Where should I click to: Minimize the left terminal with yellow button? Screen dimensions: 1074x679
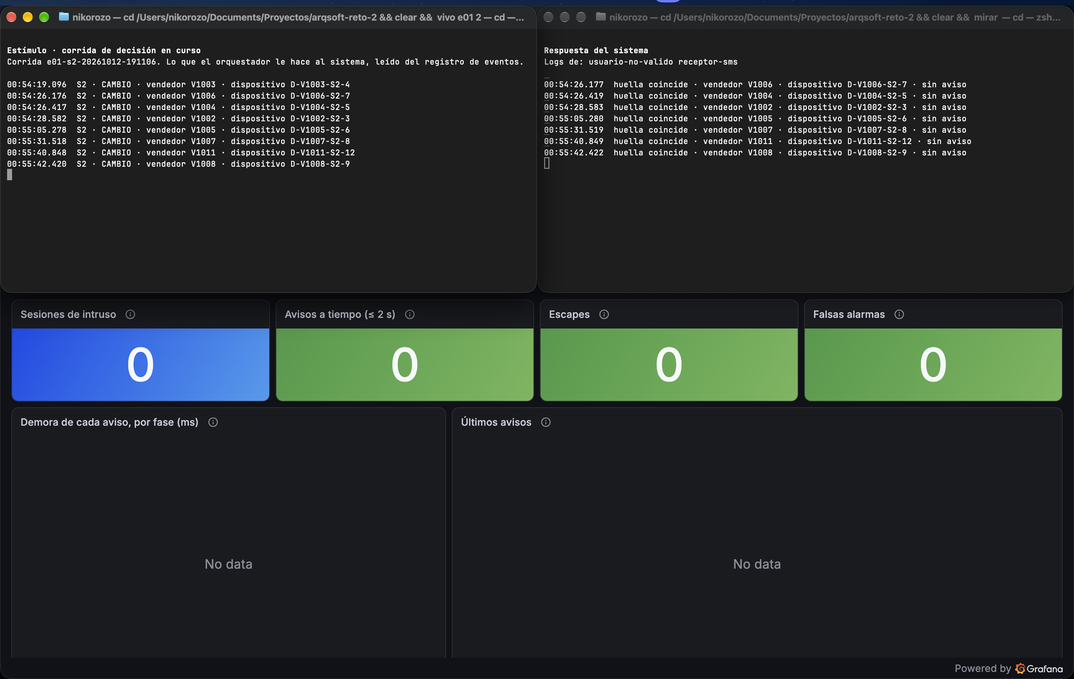coord(28,17)
